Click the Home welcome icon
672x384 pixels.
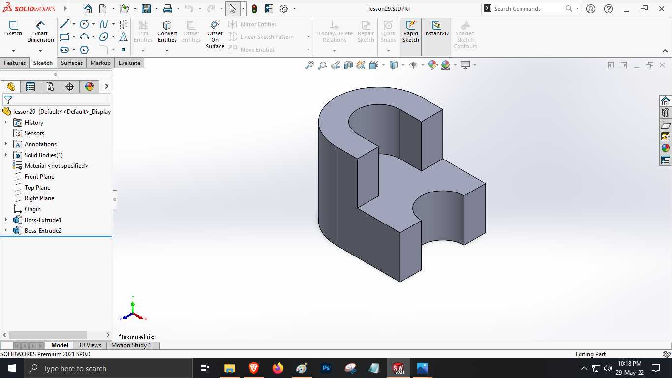tap(88, 9)
